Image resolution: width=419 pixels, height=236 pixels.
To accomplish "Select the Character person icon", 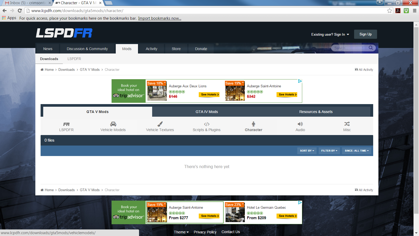I will tap(253, 124).
